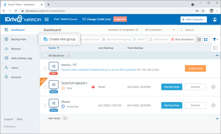Select the Dev team group checkbox
Viewport: 221px width, 134px height.
click(45, 118)
